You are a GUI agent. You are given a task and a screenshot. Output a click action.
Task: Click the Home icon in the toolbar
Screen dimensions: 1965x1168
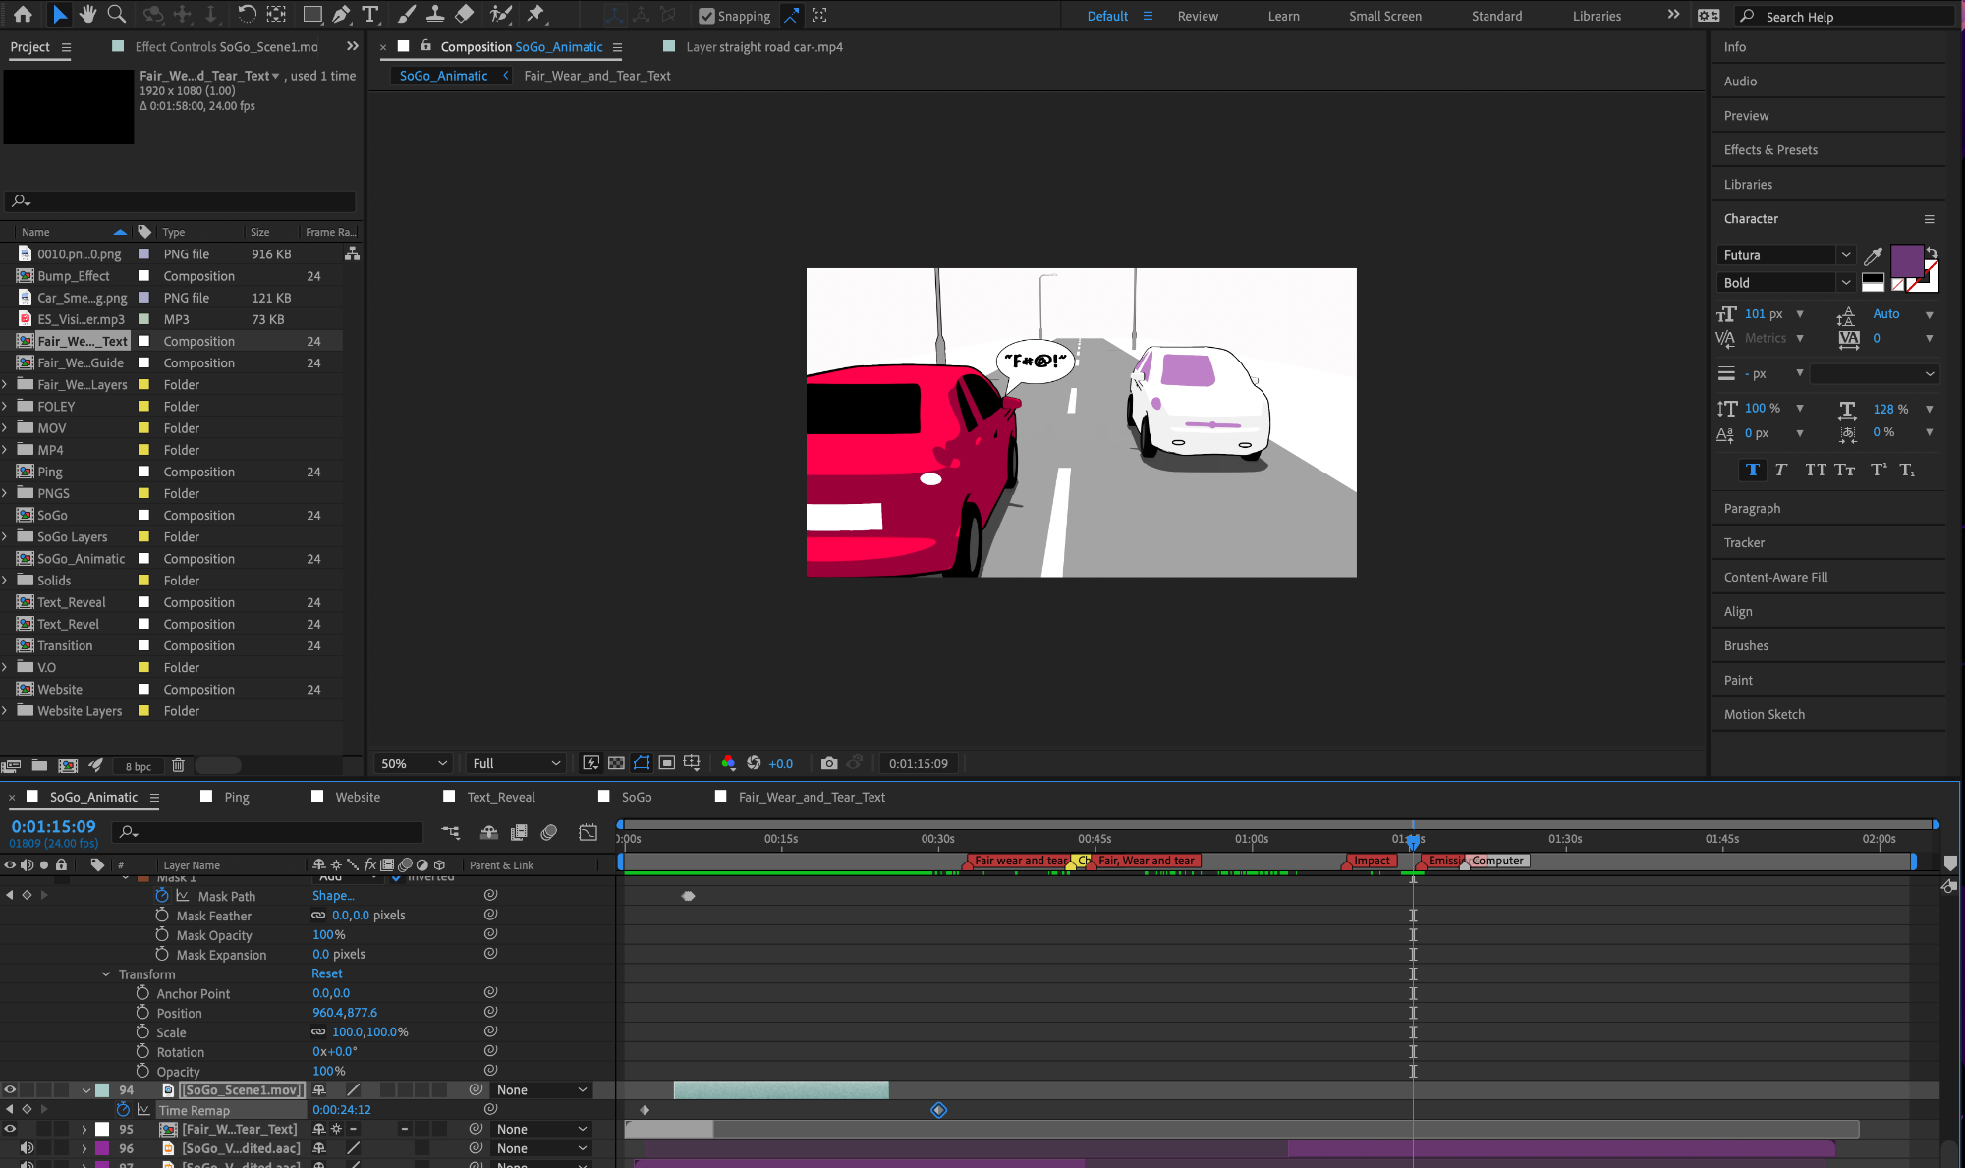[23, 14]
